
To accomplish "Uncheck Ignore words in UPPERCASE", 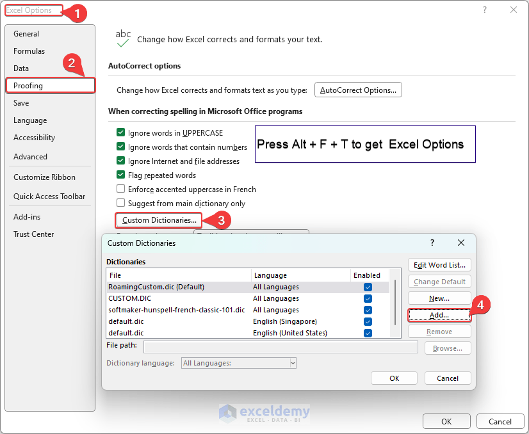I will [121, 133].
